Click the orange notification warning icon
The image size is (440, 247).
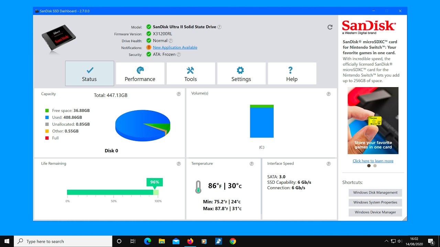click(x=148, y=47)
